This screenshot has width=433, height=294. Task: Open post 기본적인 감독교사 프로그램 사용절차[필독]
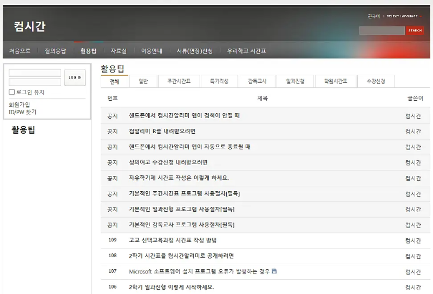[181, 225]
